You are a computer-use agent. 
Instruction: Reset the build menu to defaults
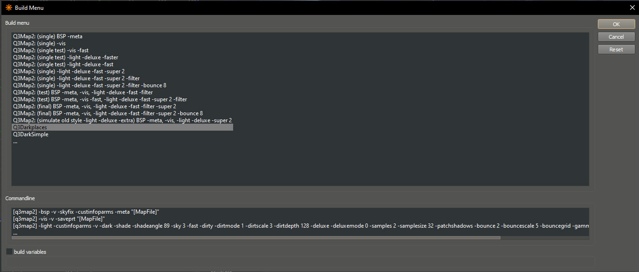coord(616,49)
